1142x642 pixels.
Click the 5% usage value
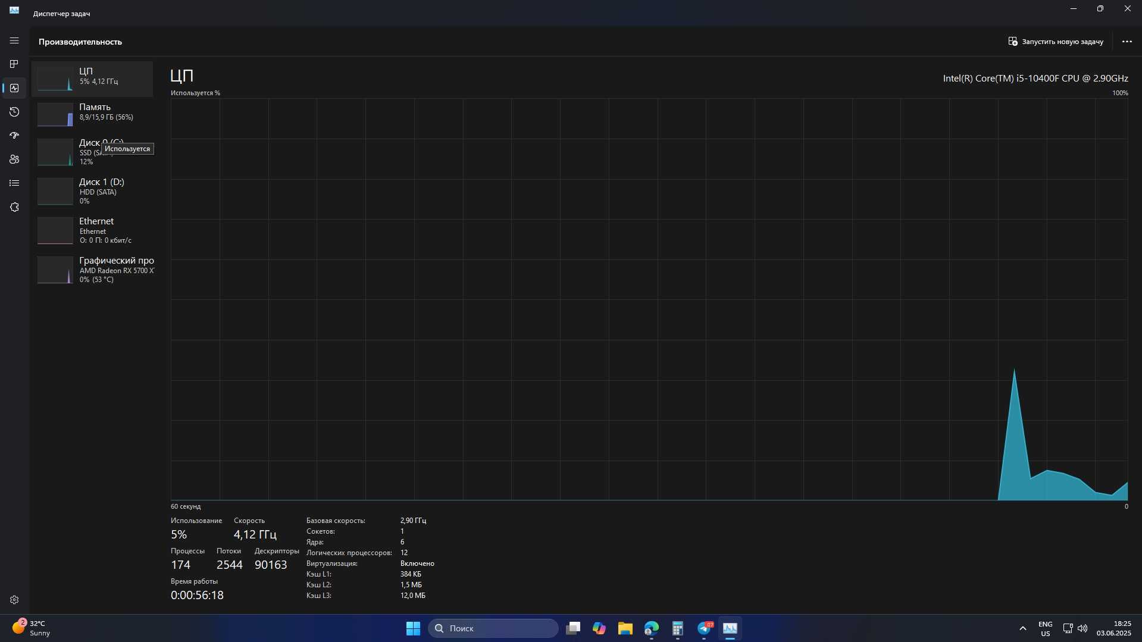179,534
